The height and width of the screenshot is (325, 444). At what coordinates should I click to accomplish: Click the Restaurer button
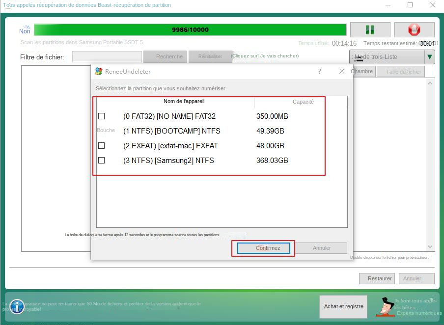[x=377, y=278]
